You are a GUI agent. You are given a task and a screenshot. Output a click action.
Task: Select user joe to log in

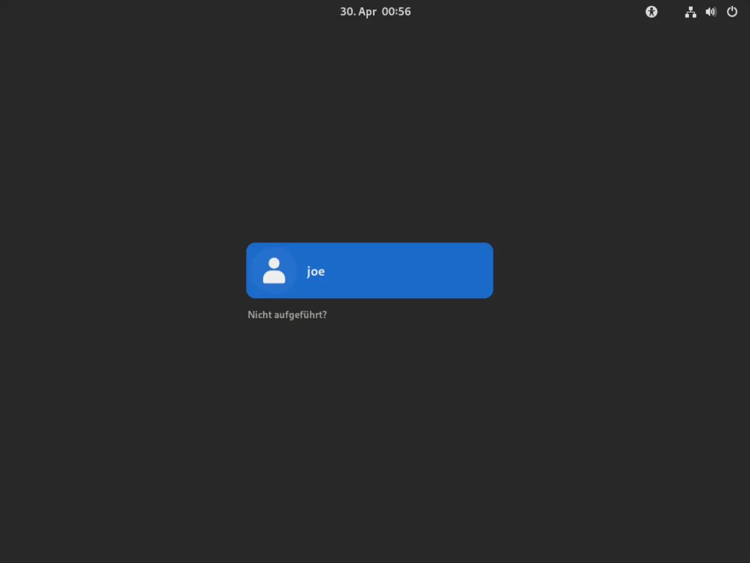click(x=370, y=271)
